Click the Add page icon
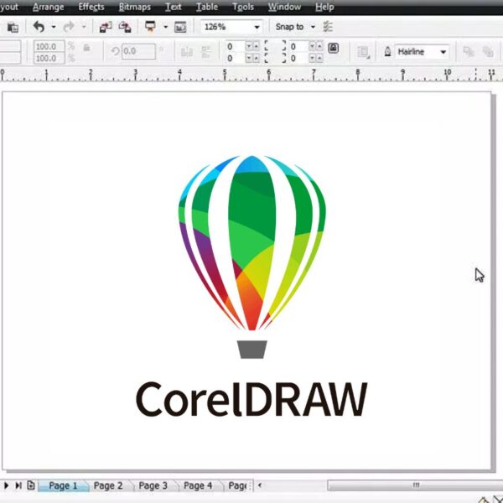Screen dimensions: 503x503 click(x=31, y=485)
